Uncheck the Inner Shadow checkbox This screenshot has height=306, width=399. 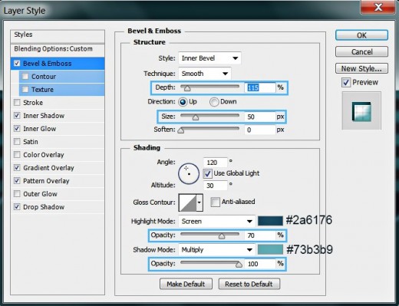17,116
